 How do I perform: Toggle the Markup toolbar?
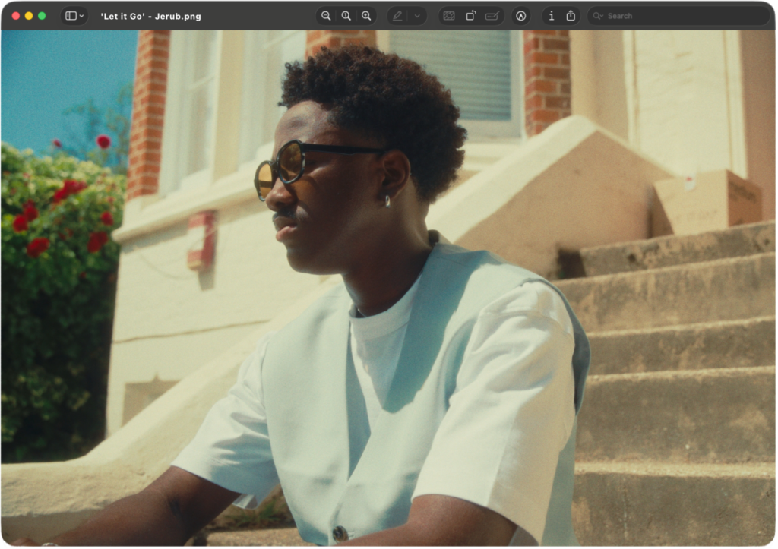point(520,16)
